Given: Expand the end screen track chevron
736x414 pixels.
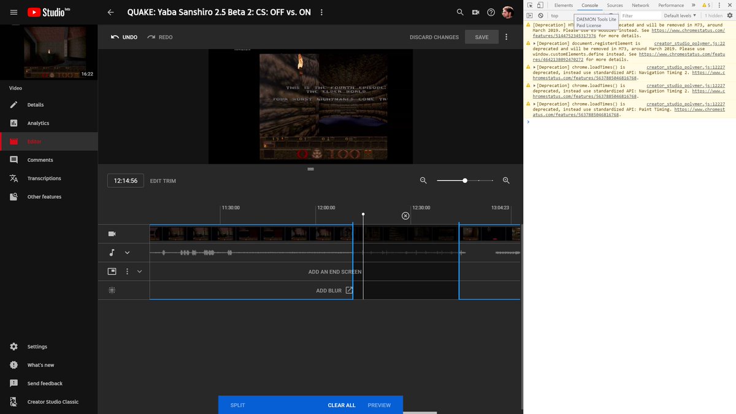Looking at the screenshot, I should [x=139, y=271].
